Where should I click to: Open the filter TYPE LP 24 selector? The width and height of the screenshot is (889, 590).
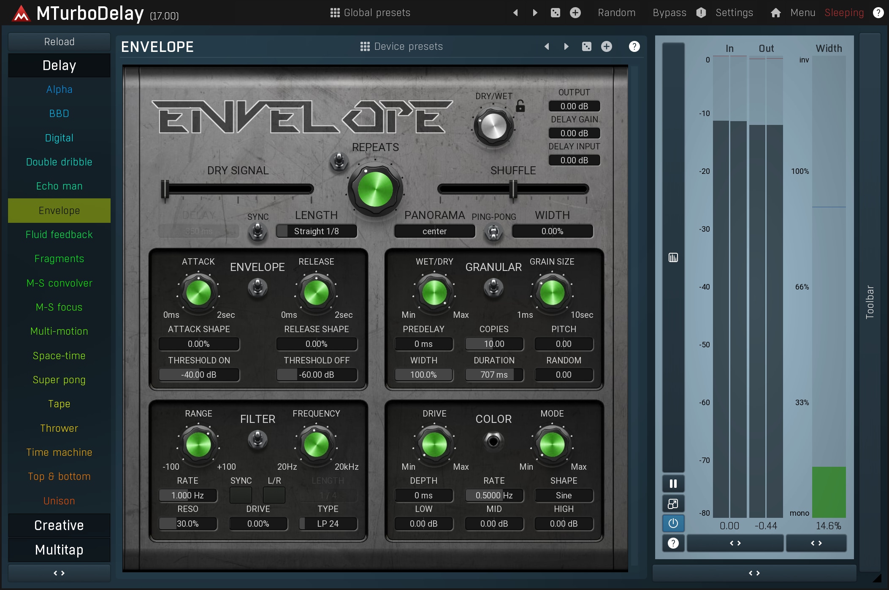click(x=328, y=524)
